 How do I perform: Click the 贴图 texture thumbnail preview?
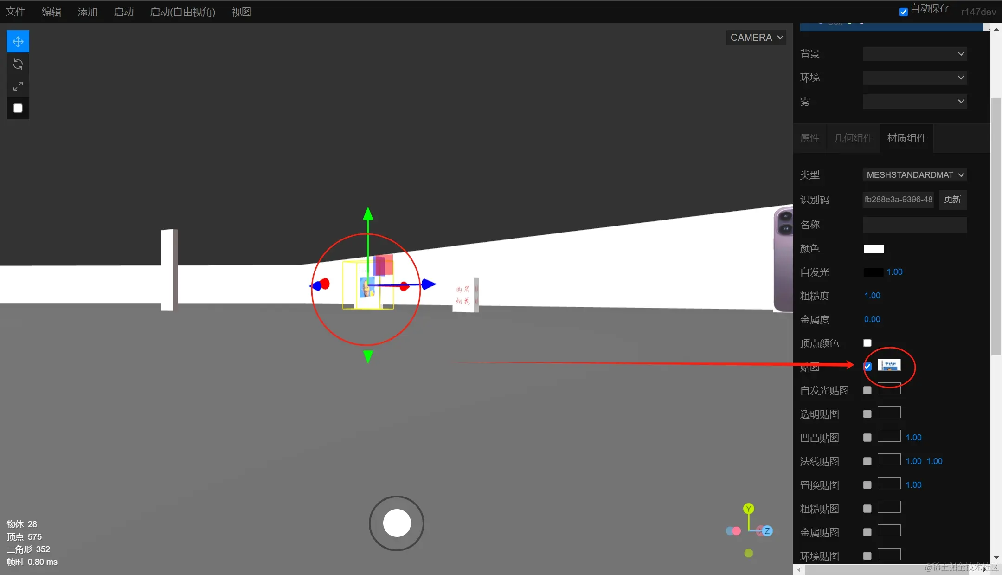[x=889, y=365]
